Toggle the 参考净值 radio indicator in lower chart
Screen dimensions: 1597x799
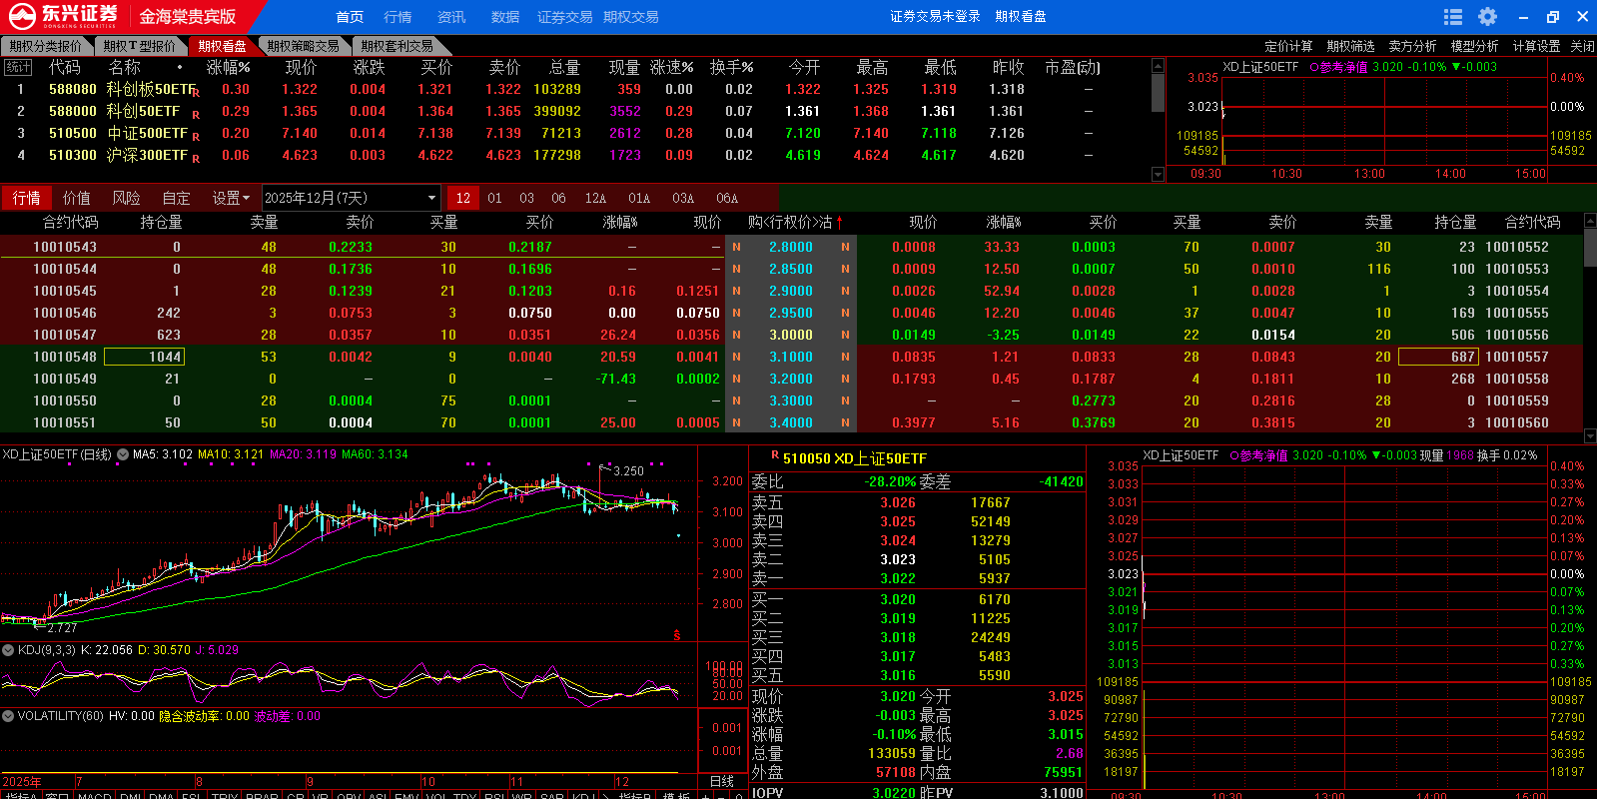[x=1234, y=455]
